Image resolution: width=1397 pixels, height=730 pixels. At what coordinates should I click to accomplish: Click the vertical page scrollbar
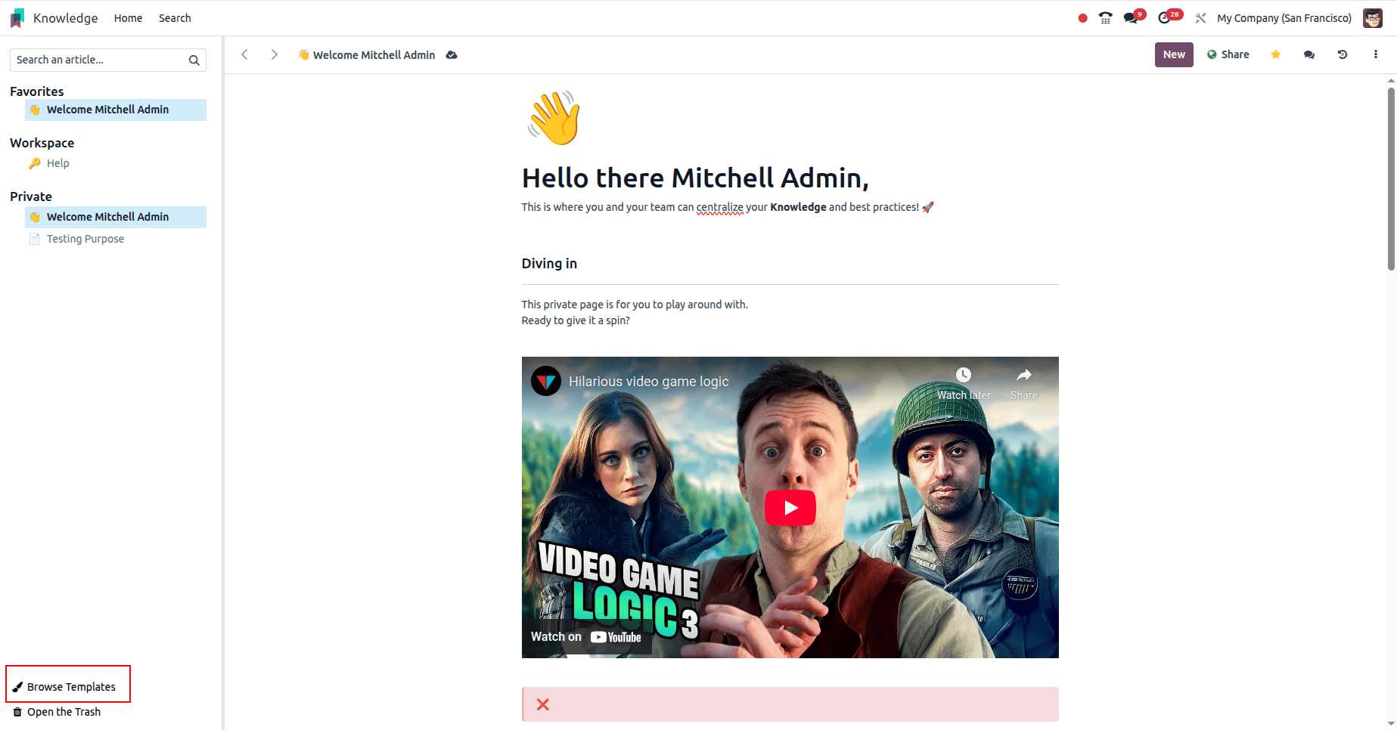point(1391,179)
